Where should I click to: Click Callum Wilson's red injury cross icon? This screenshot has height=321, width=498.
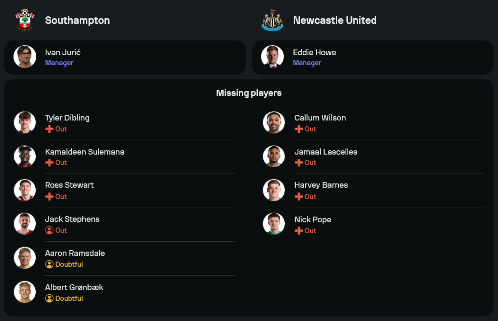(299, 129)
